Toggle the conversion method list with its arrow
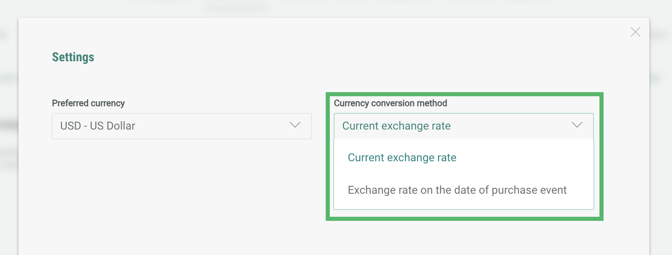The height and width of the screenshot is (255, 672). [577, 125]
